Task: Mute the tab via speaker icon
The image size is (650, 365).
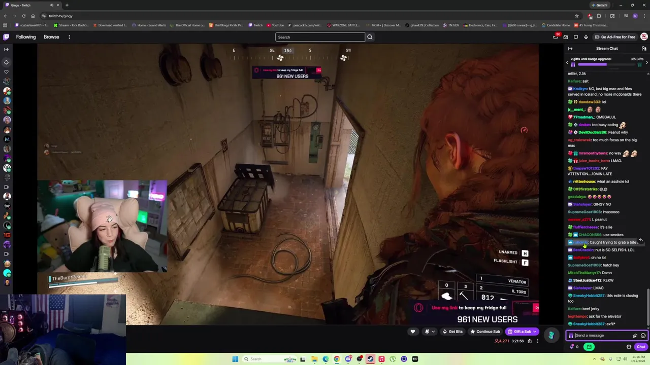Action: click(x=52, y=5)
